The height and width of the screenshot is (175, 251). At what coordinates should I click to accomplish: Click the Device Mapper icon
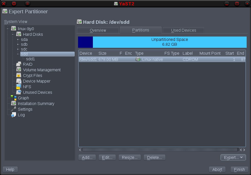(19, 81)
